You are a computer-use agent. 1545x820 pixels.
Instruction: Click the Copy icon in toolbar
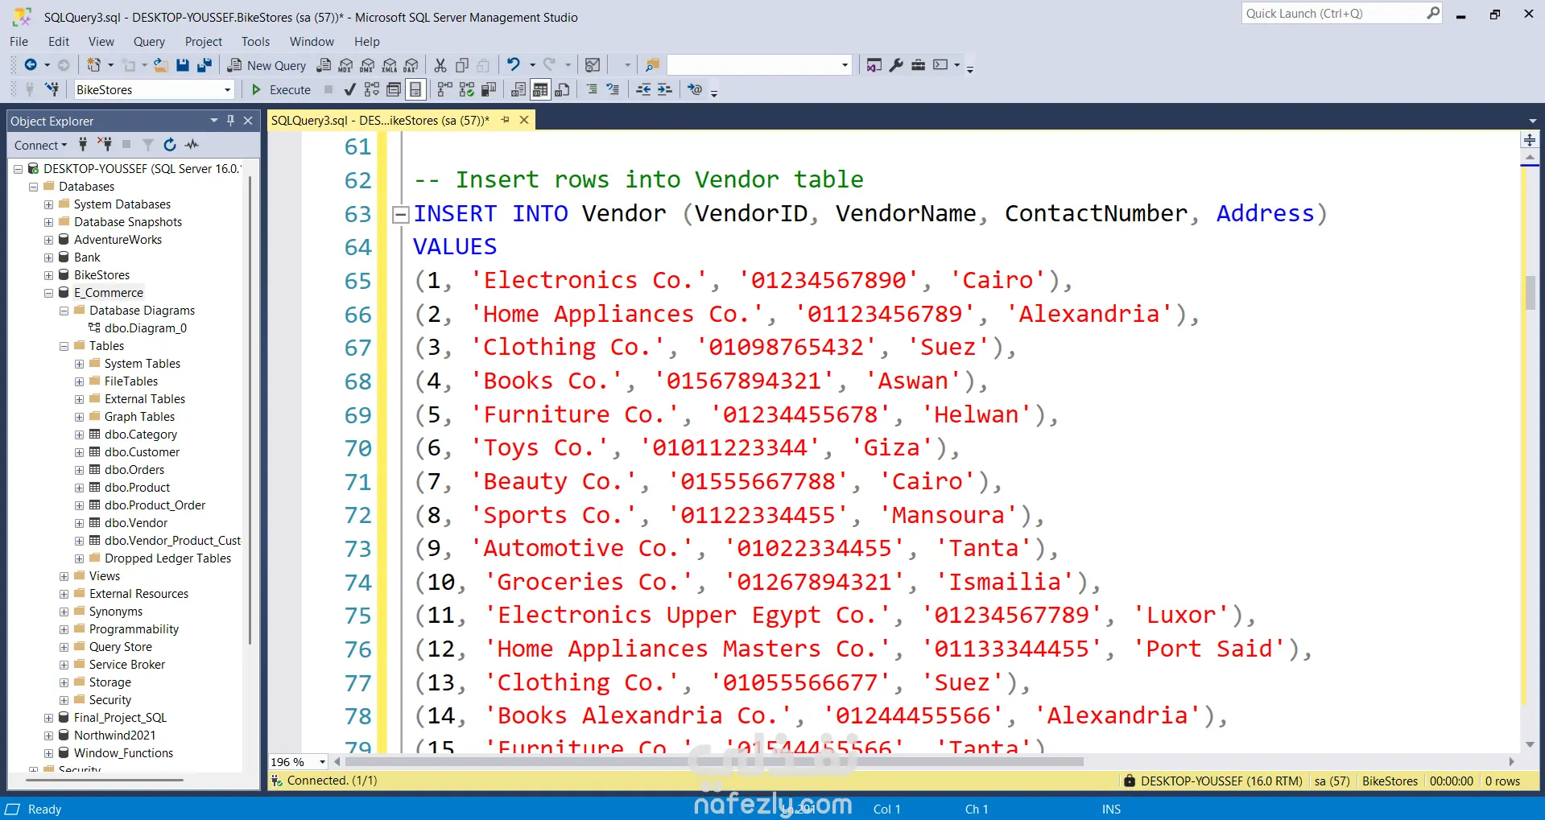[462, 65]
